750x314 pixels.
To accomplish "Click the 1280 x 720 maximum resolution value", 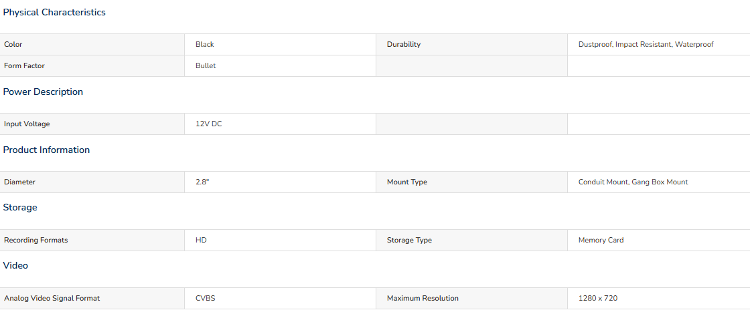I will [x=598, y=298].
